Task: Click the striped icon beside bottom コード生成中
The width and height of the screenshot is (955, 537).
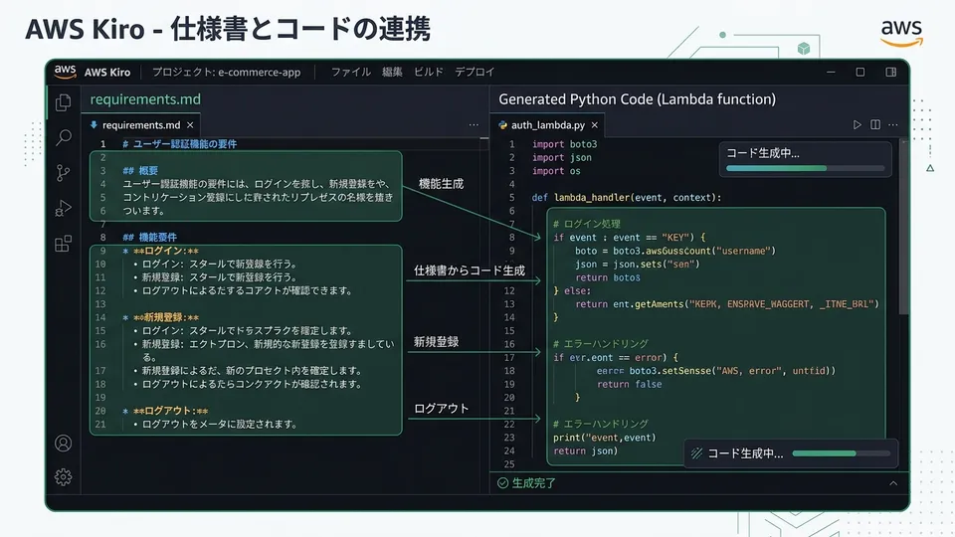Action: point(696,453)
